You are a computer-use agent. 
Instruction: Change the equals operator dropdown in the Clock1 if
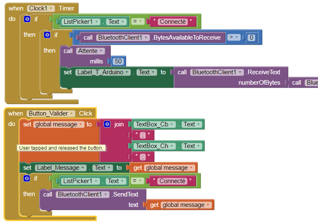tap(137, 21)
